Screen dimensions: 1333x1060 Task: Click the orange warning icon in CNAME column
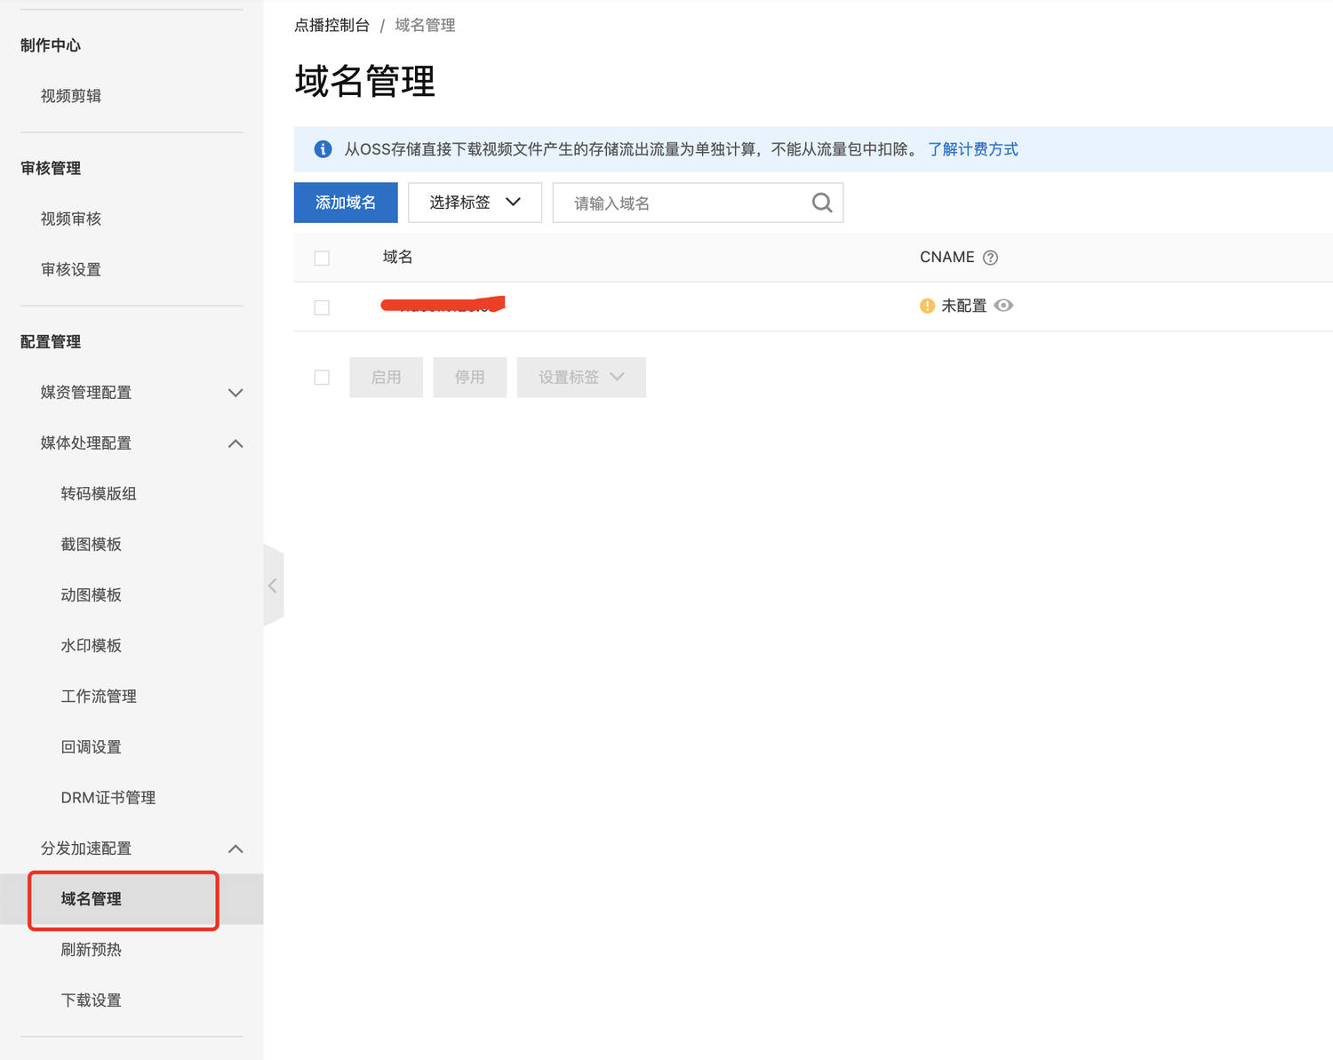[x=927, y=306]
